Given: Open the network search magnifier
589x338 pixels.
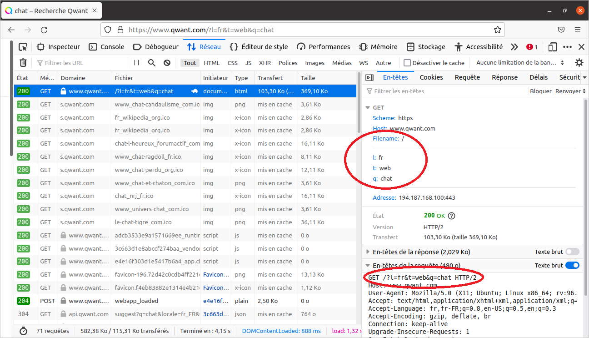Looking at the screenshot, I should tap(152, 63).
